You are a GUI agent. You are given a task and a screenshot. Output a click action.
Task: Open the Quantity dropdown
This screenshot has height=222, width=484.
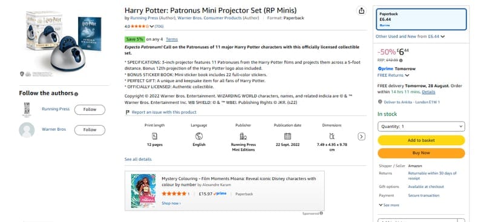(421, 126)
